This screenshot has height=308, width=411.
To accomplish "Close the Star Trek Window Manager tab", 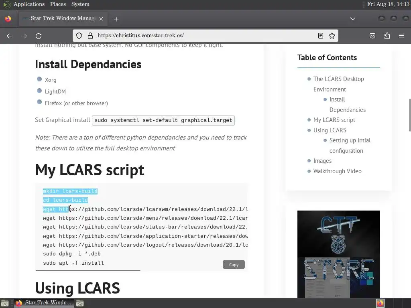I will (x=101, y=18).
